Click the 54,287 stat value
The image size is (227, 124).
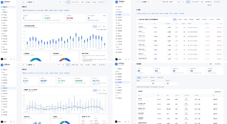(x=44, y=81)
